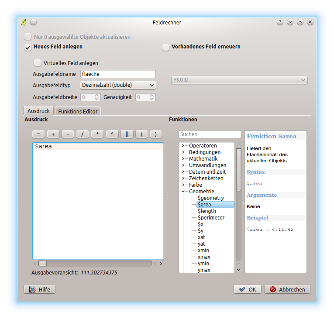Screen dimensions: 334x319
Task: Enable Vorhandenes Feld erneuern option
Action: coord(166,47)
